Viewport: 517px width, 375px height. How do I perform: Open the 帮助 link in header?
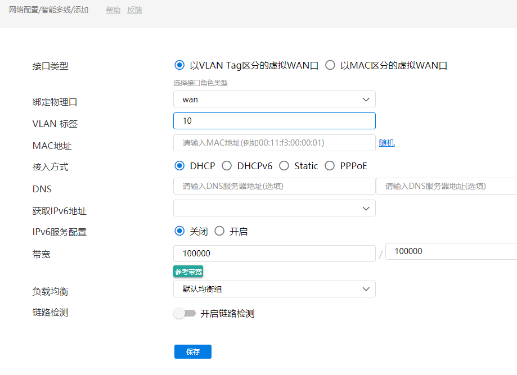click(x=113, y=10)
